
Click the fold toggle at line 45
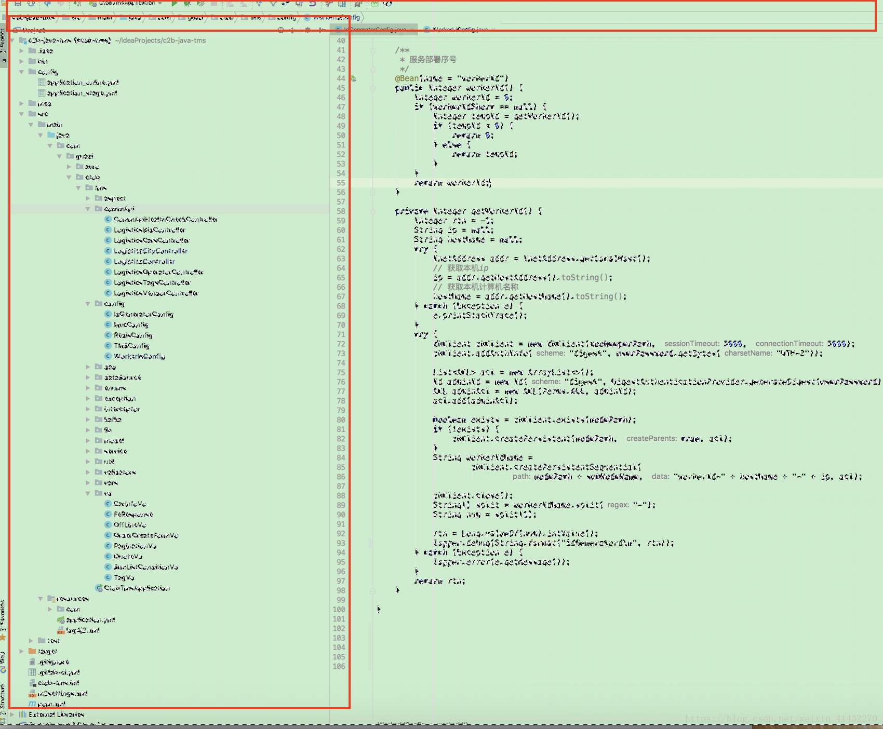click(x=373, y=88)
